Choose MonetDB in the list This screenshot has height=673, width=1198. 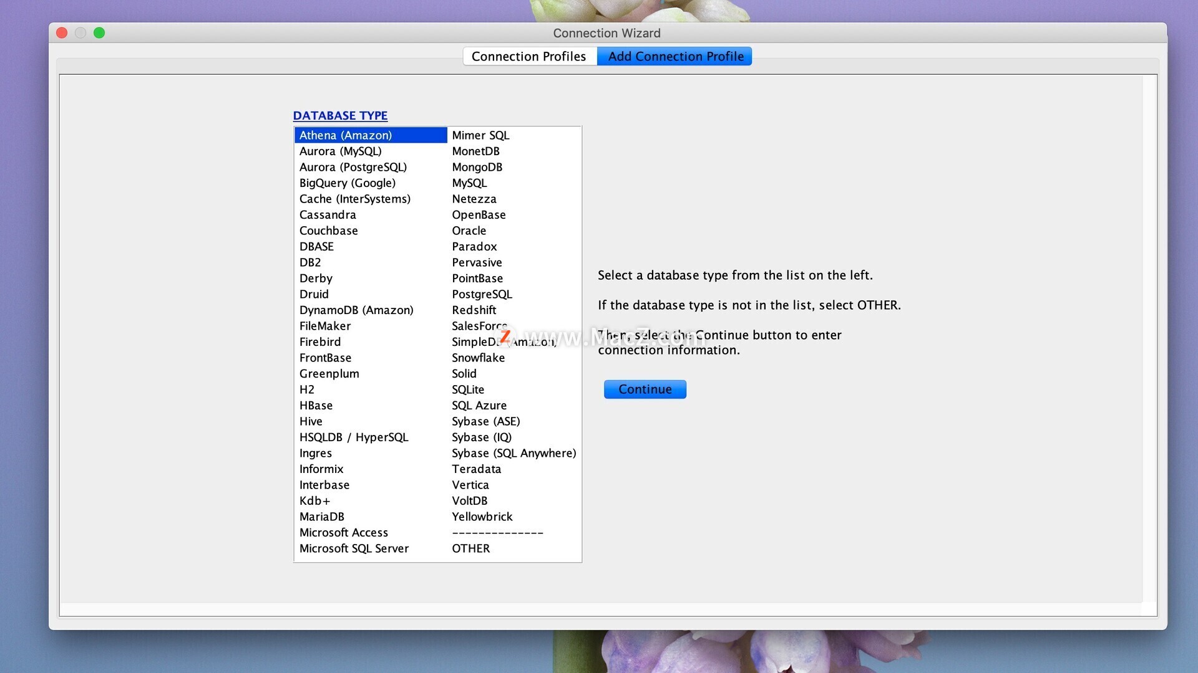pos(514,151)
